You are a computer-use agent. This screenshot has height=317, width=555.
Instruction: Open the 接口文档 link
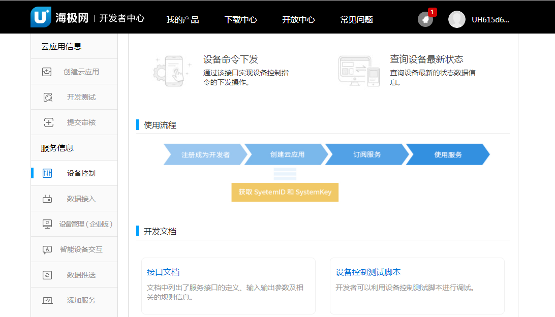coord(163,272)
